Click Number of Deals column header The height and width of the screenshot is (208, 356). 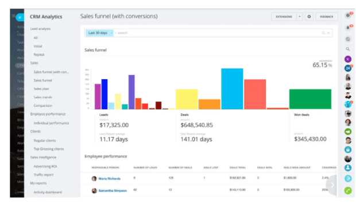(x=180, y=168)
